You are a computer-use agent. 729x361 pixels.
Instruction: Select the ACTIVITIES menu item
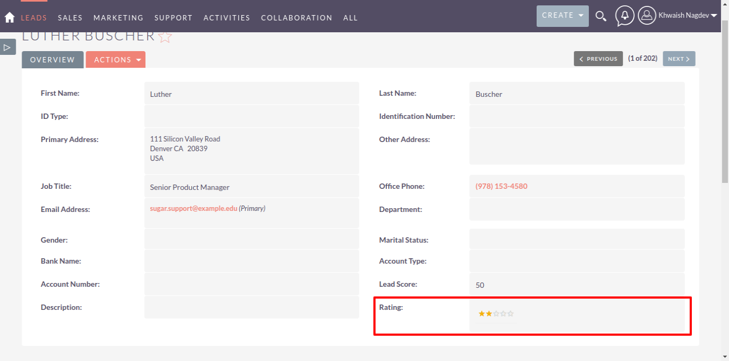226,17
